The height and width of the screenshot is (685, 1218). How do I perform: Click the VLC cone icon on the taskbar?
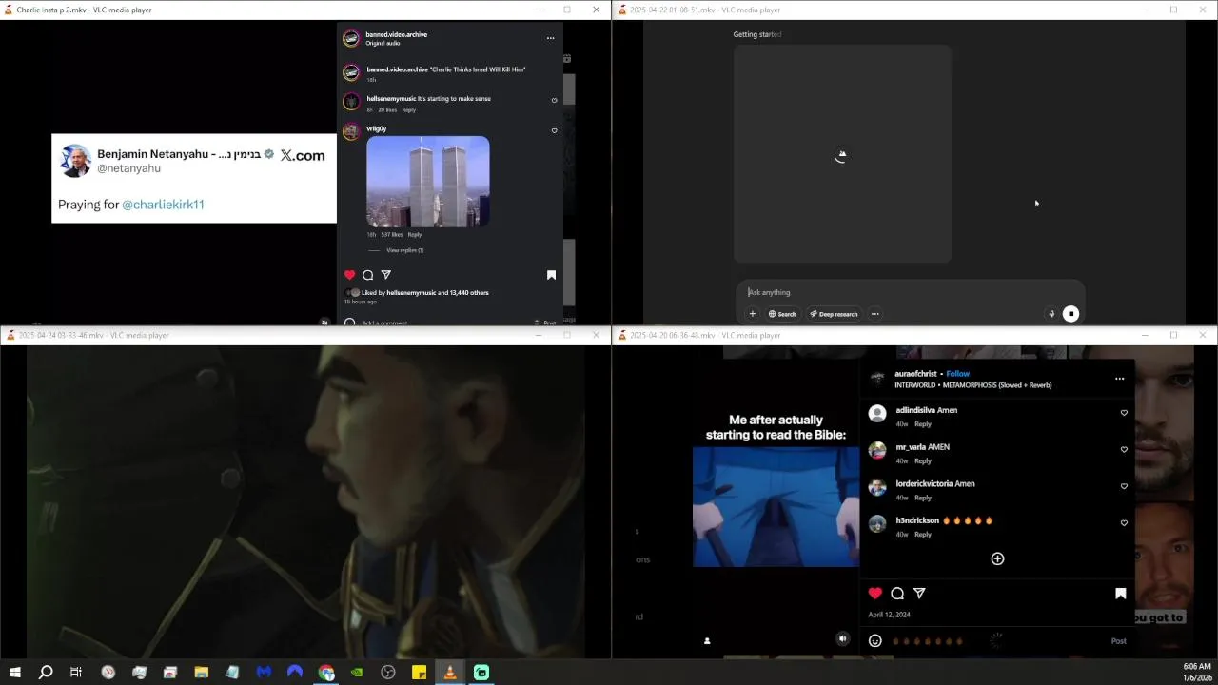tap(450, 673)
